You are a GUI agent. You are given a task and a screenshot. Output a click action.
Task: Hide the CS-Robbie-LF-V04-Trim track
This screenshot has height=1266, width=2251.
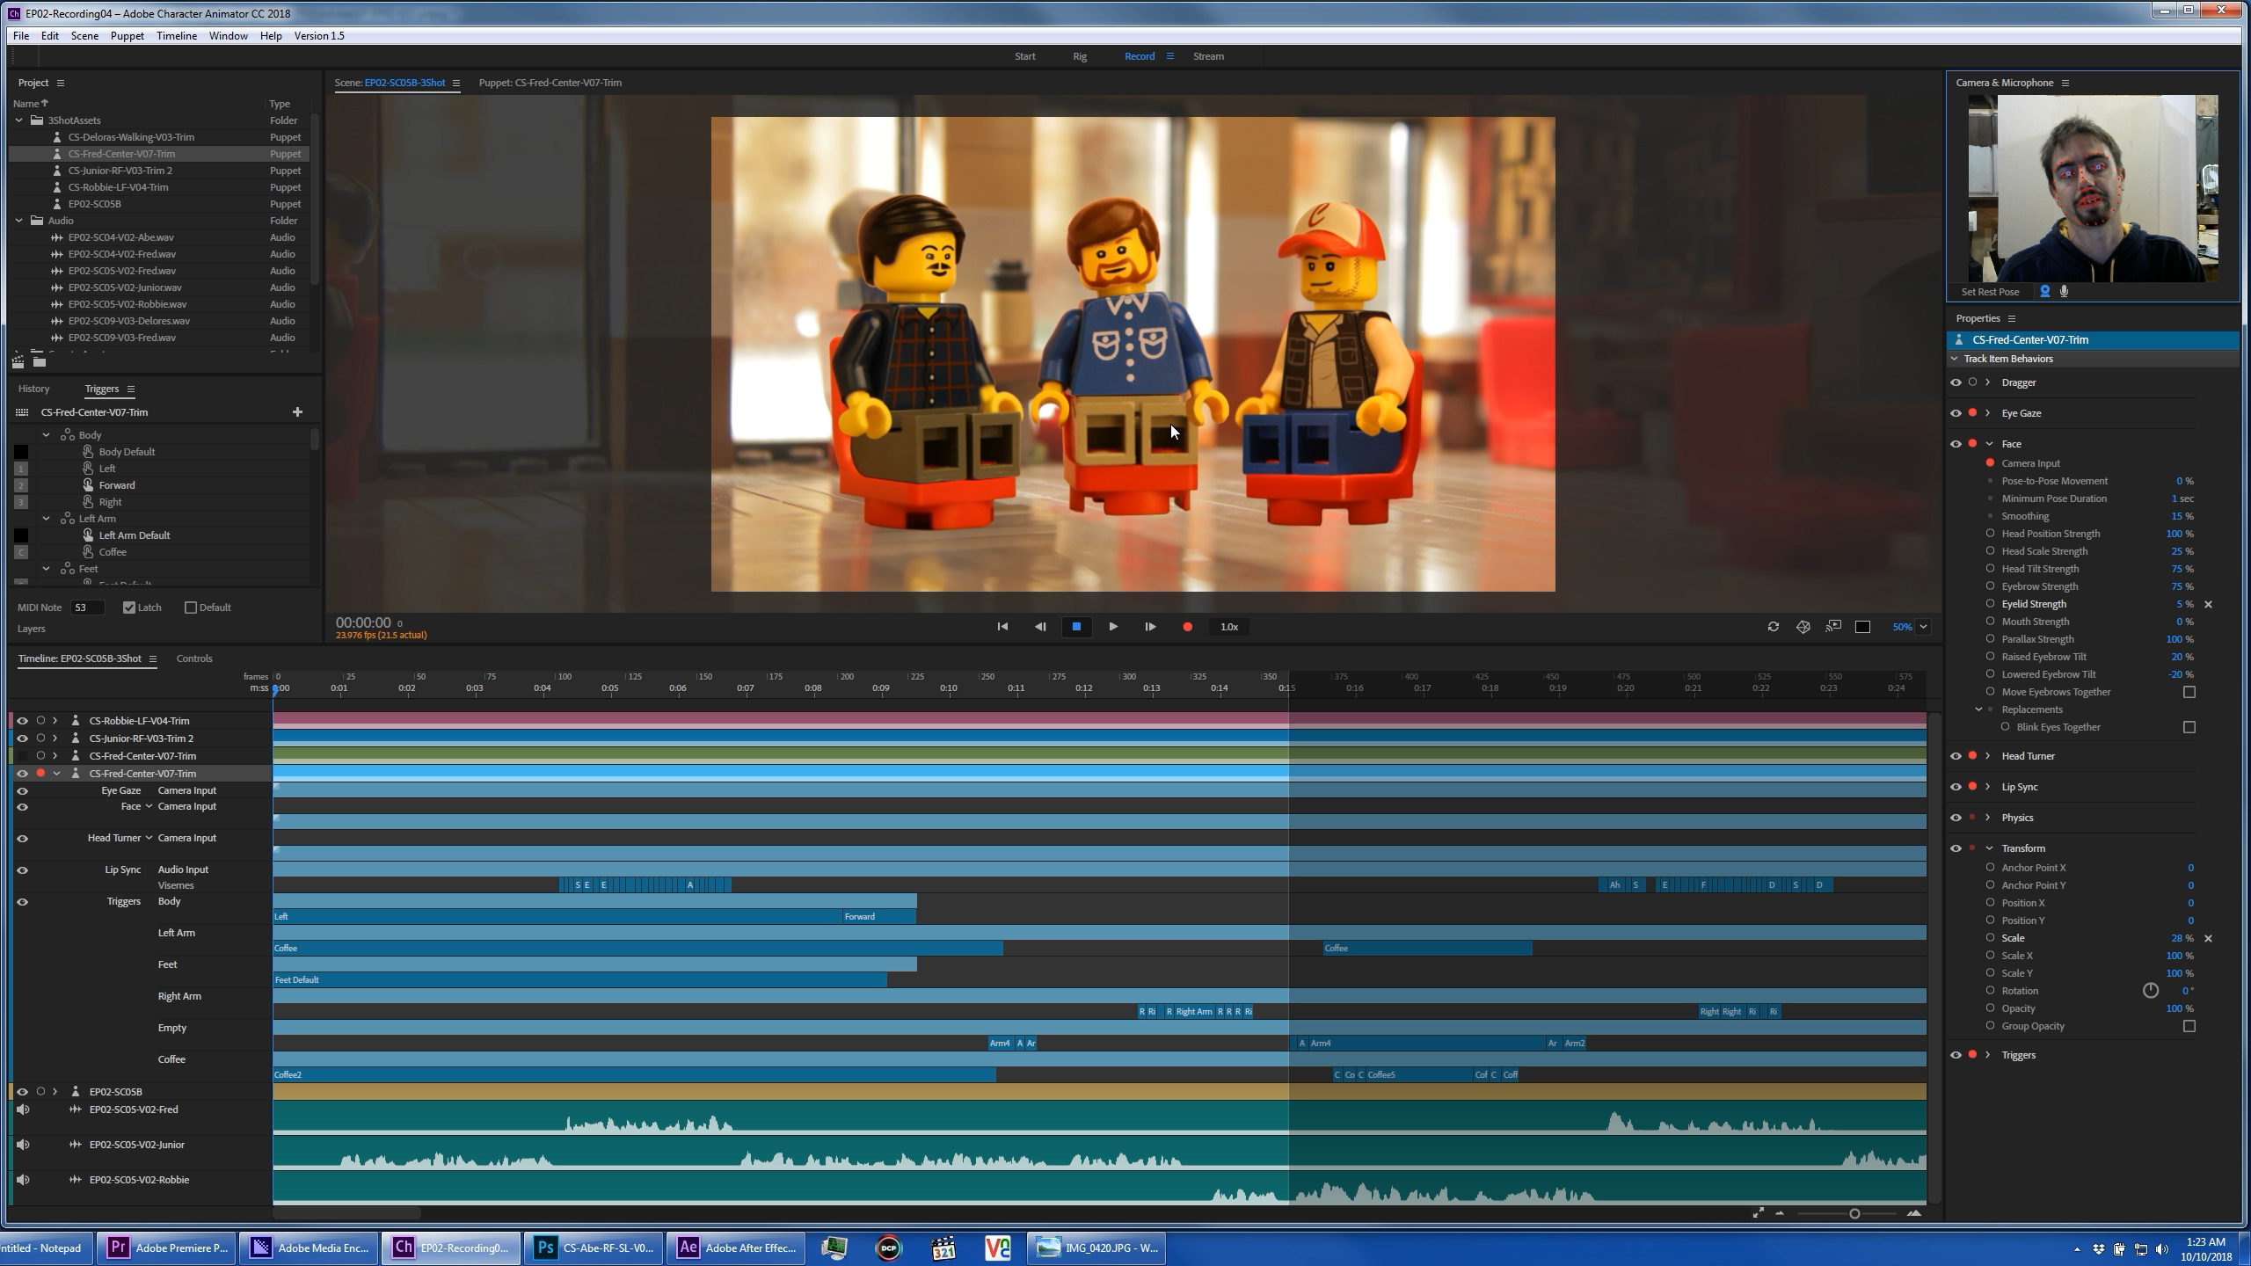click(22, 721)
